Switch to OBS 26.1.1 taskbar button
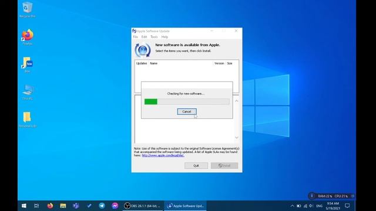This screenshot has height=211, width=376. [x=143, y=206]
